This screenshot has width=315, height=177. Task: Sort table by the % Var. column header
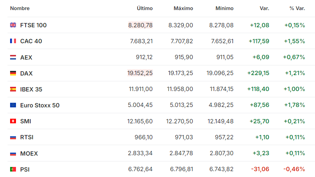[297, 8]
